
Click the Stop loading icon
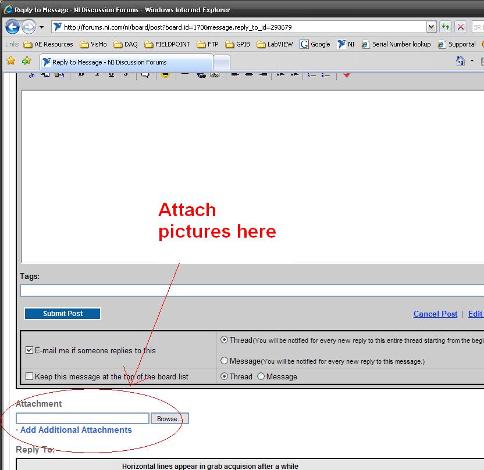461,27
